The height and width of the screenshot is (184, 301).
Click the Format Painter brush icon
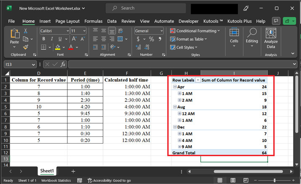point(26,47)
